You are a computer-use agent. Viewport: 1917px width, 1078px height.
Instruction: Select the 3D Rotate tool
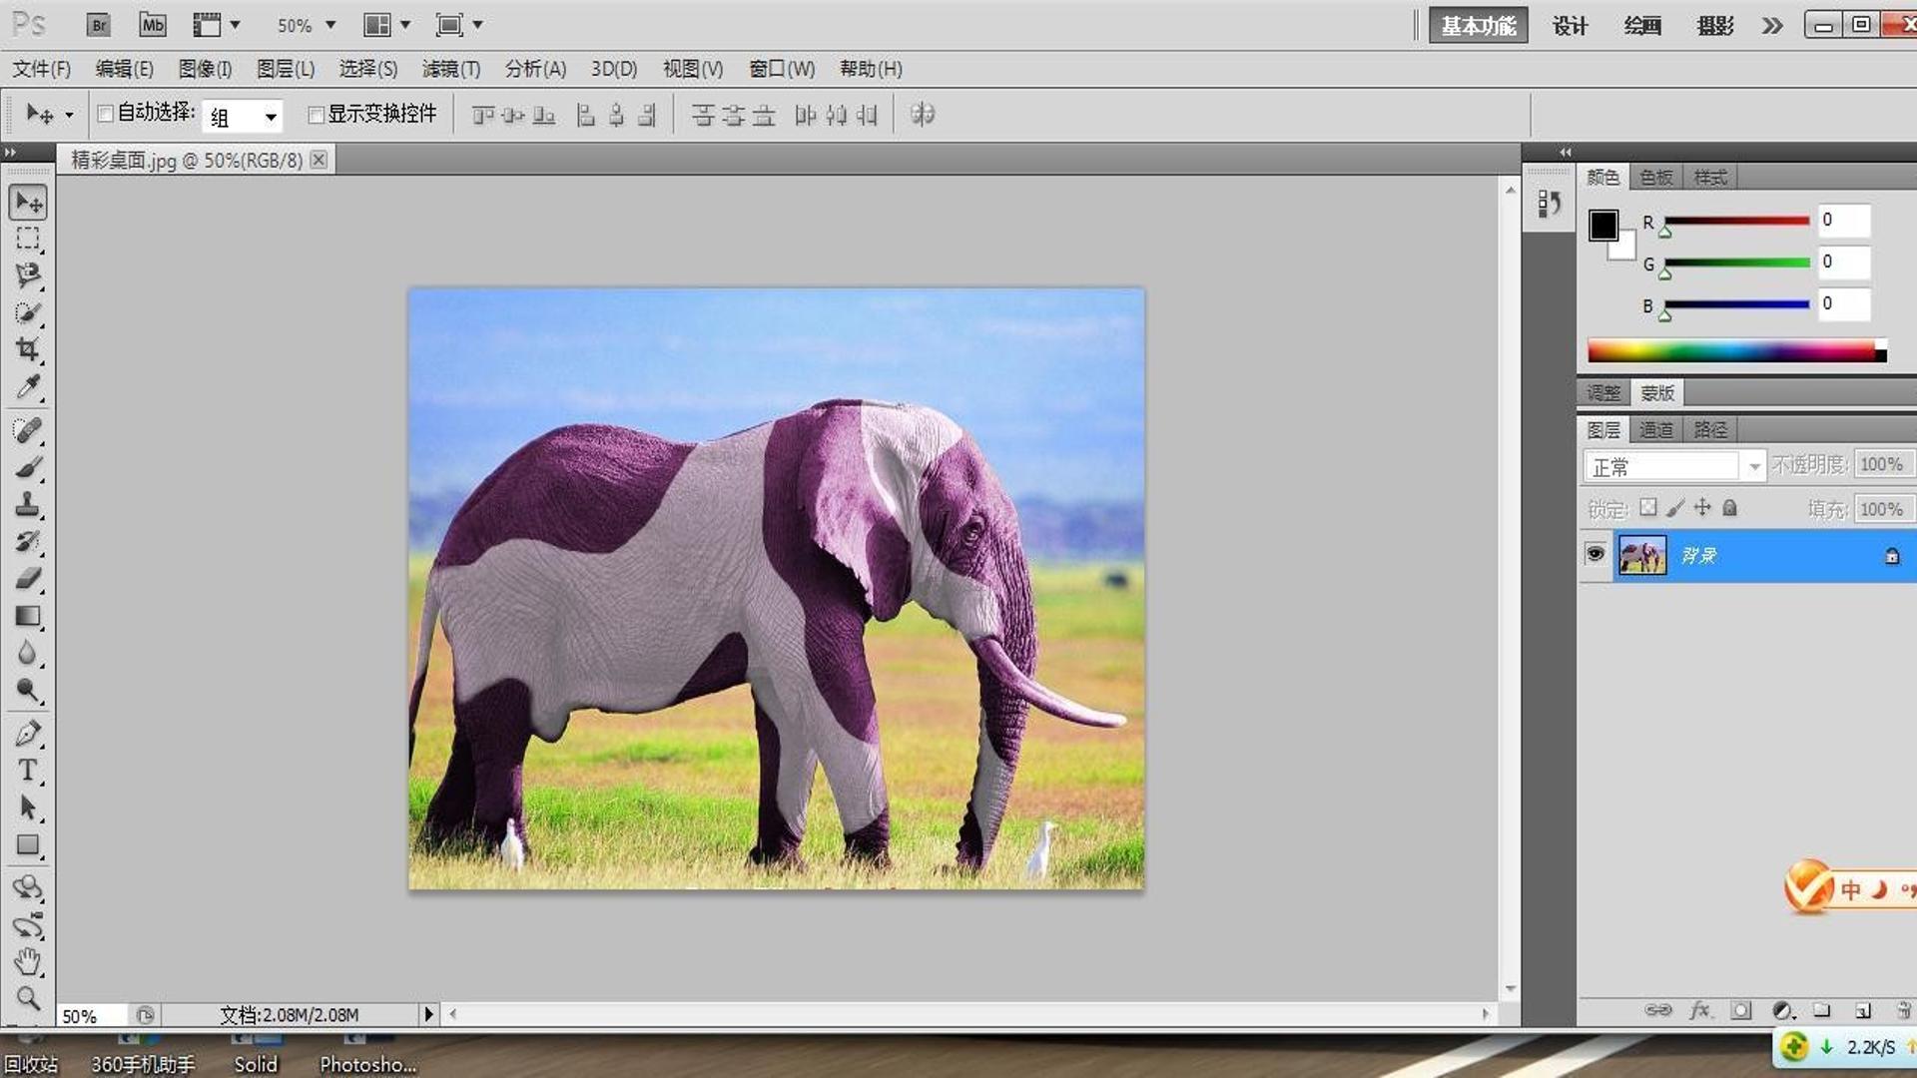click(x=28, y=887)
